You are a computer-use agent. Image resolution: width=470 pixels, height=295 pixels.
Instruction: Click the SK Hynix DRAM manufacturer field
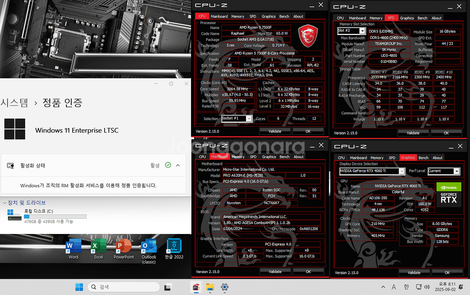(x=389, y=50)
